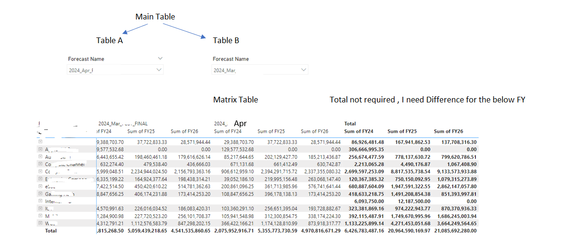Click cell value 436,666.03
Screen dimensions: 567x248
point(197,165)
